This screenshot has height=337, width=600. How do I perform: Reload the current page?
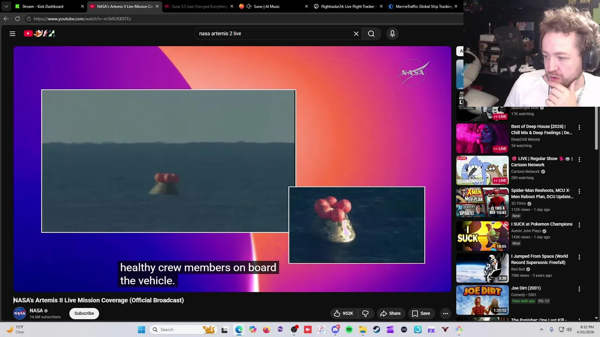coord(17,19)
